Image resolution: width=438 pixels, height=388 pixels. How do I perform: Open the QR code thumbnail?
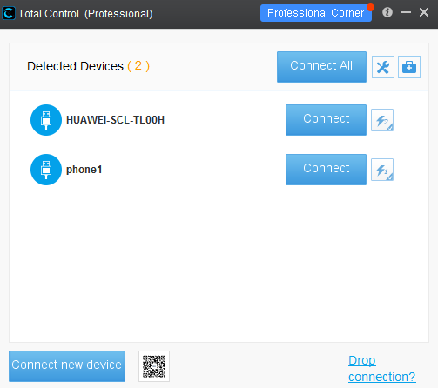154,366
